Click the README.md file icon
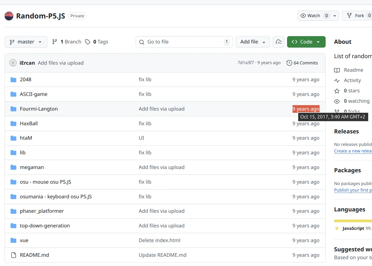 [13, 255]
